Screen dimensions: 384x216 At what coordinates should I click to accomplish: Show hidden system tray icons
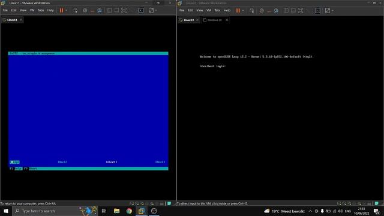[310, 211]
